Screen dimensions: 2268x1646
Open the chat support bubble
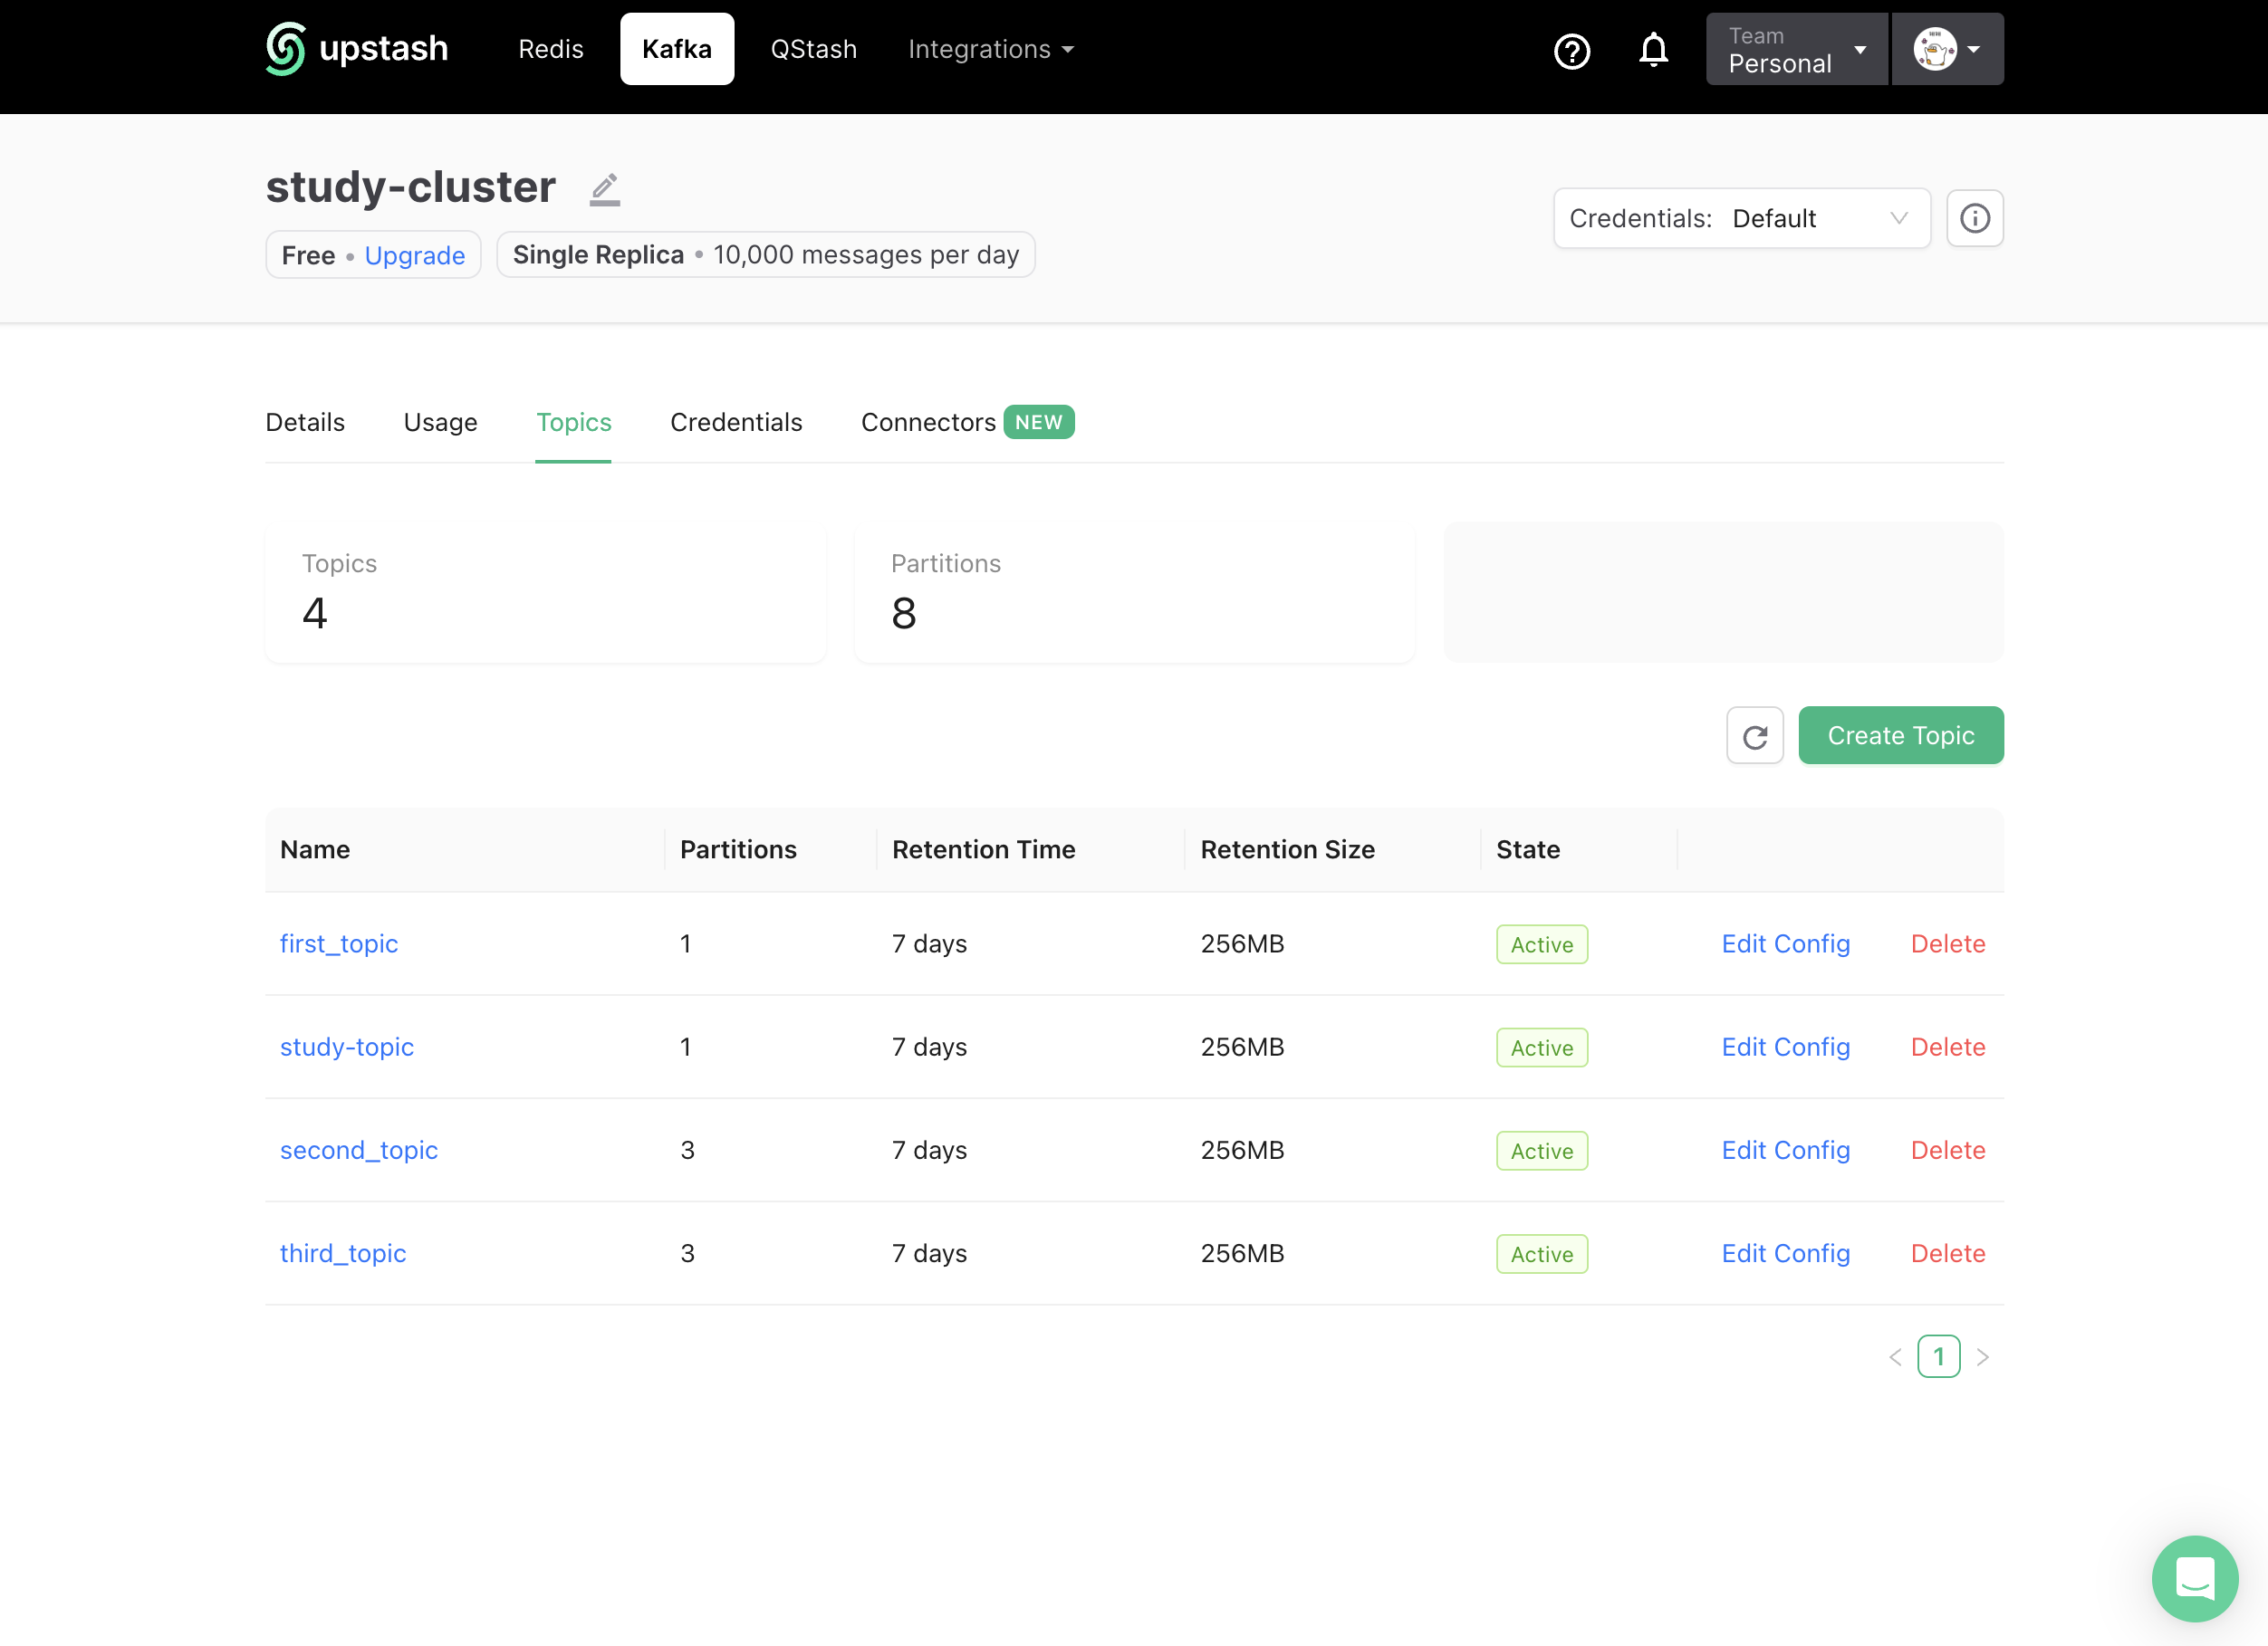click(2194, 1578)
